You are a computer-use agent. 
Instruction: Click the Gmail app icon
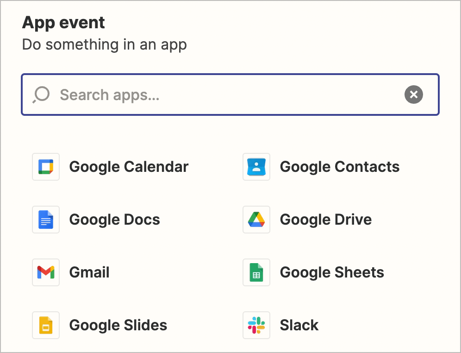coord(45,272)
